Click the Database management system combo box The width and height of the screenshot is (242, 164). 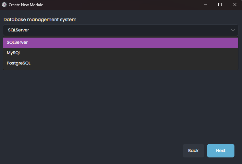(121, 30)
